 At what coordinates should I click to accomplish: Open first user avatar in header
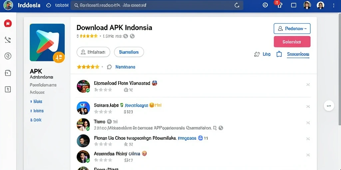coord(307,5)
